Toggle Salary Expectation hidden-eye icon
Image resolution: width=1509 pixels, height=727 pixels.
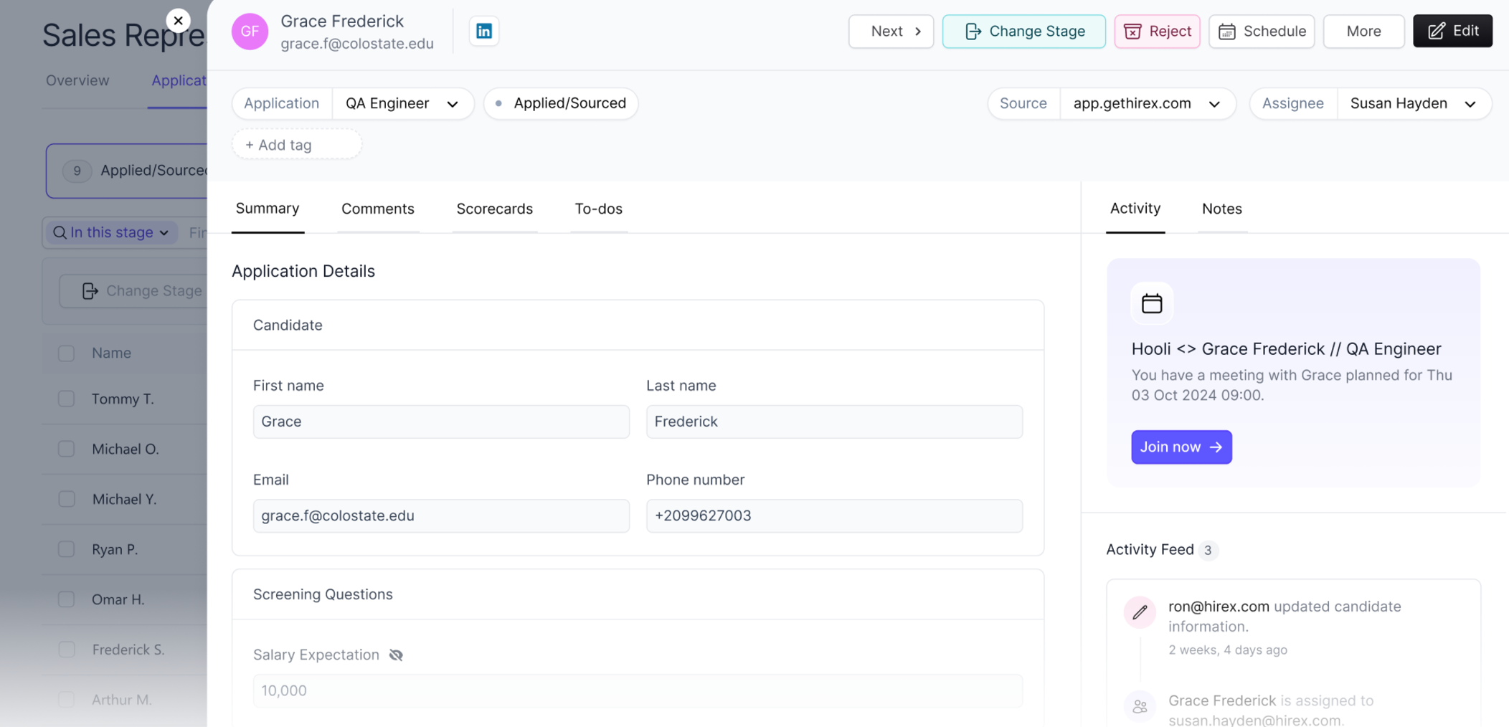[x=396, y=655]
